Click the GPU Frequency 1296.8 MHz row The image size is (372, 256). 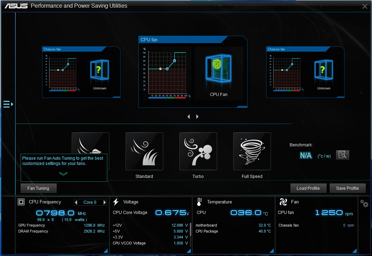[x=62, y=225]
